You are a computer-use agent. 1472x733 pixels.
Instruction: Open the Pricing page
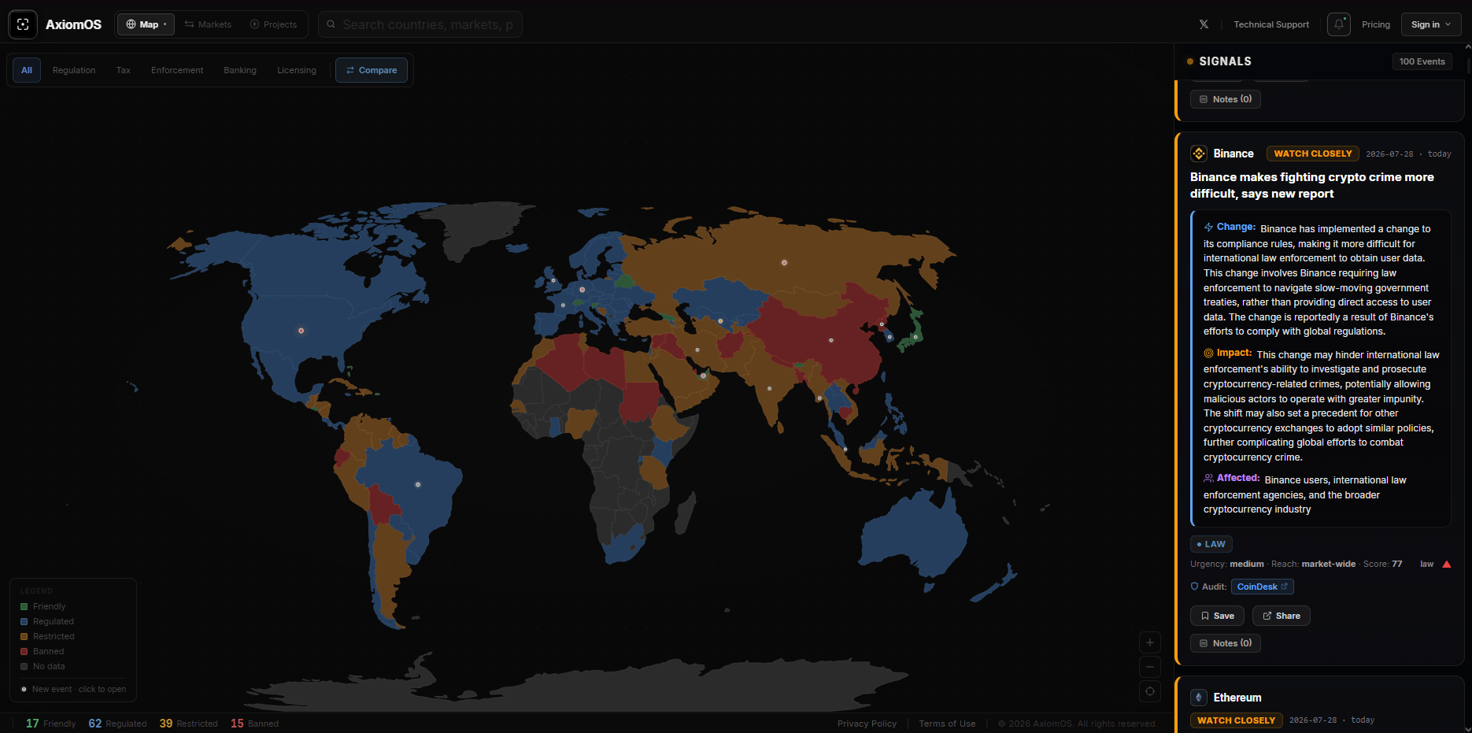coord(1376,24)
